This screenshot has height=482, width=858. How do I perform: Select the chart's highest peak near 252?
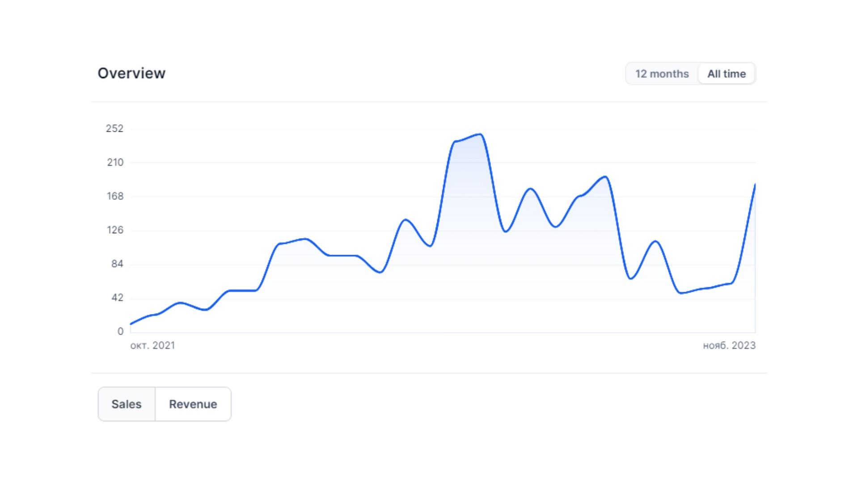pyautogui.click(x=480, y=134)
